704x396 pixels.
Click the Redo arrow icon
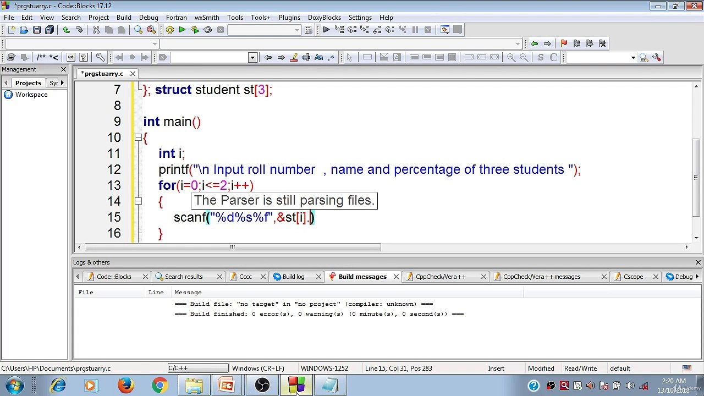79,30
